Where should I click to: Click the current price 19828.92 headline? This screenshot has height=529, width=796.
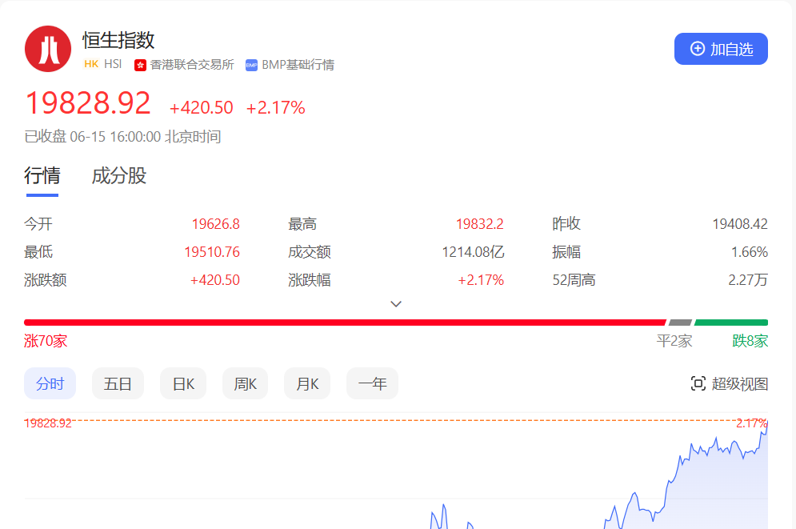point(88,103)
